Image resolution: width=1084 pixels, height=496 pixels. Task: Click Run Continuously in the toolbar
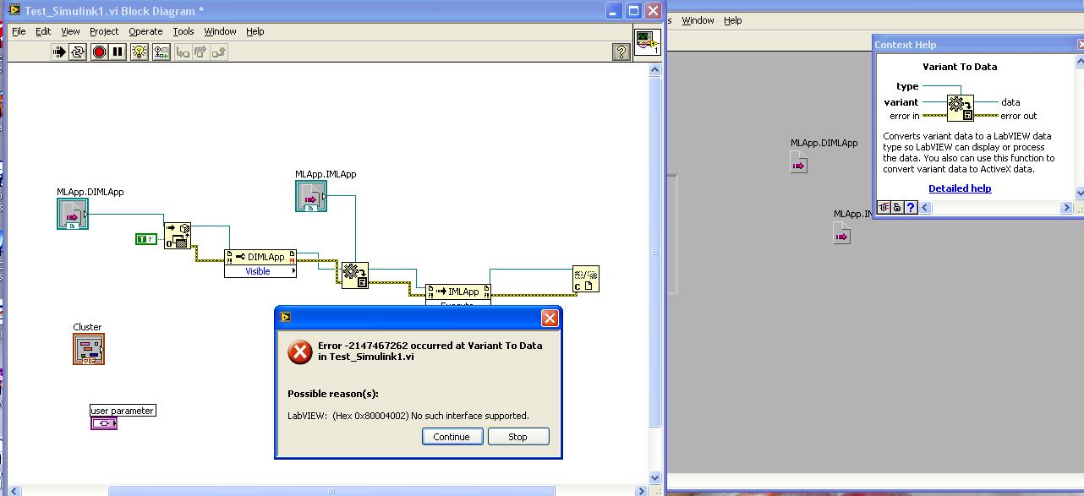click(78, 52)
